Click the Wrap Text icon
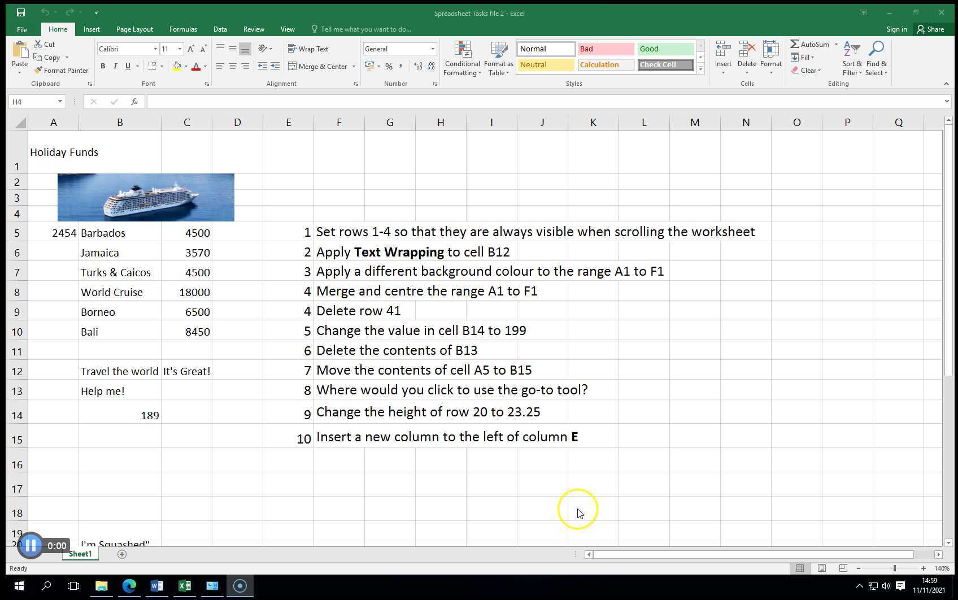The height and width of the screenshot is (600, 958). pyautogui.click(x=308, y=49)
